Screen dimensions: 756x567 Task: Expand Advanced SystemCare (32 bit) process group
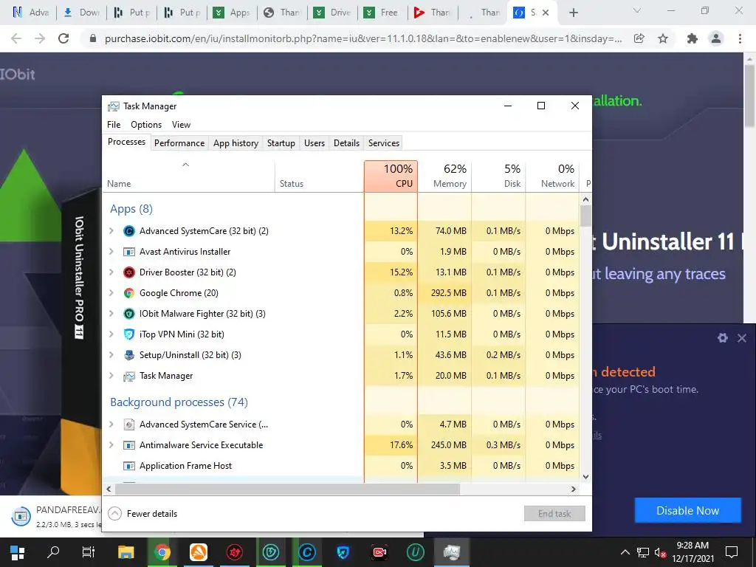[111, 231]
